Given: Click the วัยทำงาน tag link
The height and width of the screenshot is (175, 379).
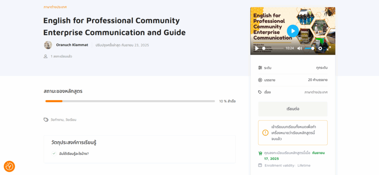Looking at the screenshot, I should pyautogui.click(x=57, y=120).
